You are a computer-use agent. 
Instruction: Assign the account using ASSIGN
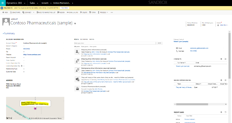tap(61, 12)
